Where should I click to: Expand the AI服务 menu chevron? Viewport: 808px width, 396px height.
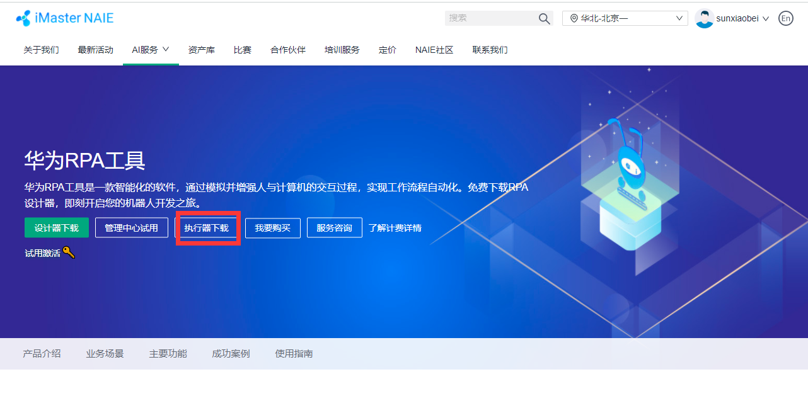pyautogui.click(x=166, y=49)
